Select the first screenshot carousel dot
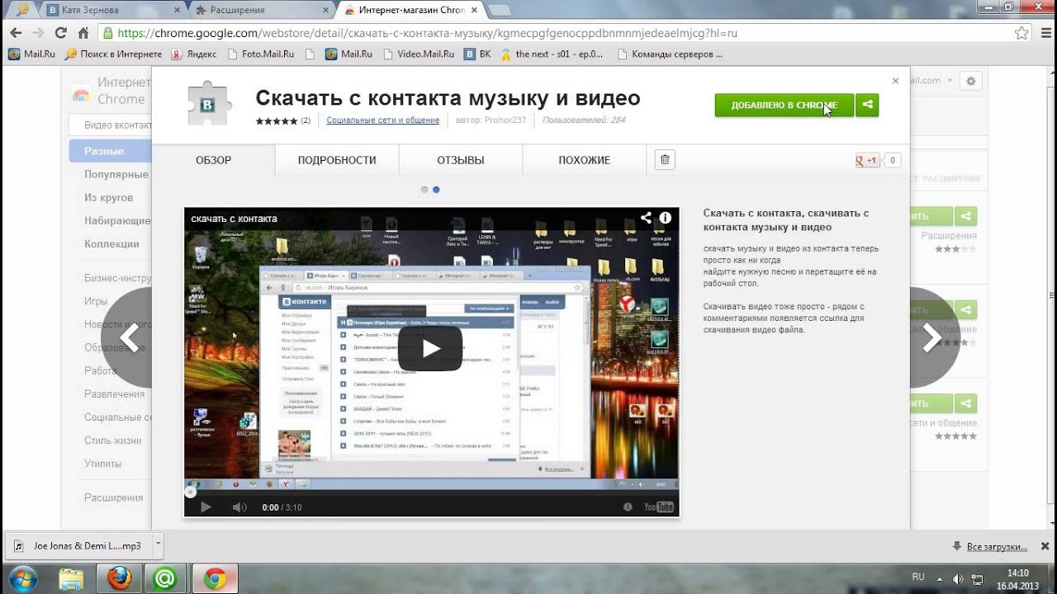Screen dimensions: 1057x594 [x=424, y=190]
